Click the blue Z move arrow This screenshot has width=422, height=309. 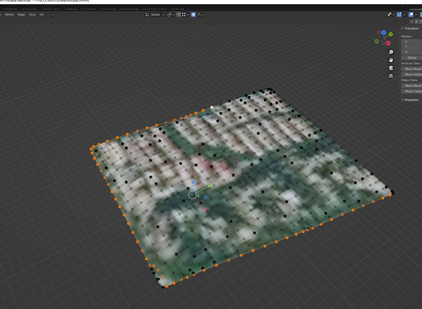point(193,182)
